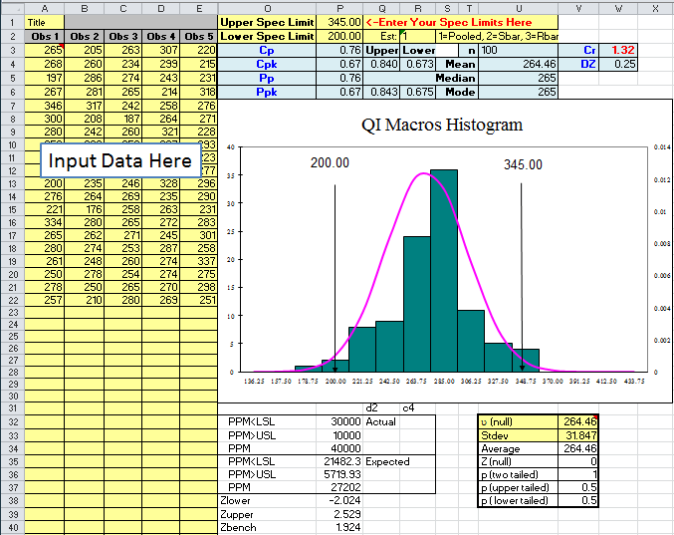The height and width of the screenshot is (535, 674).
Task: Click data cell containing 176
Action: click(85, 209)
